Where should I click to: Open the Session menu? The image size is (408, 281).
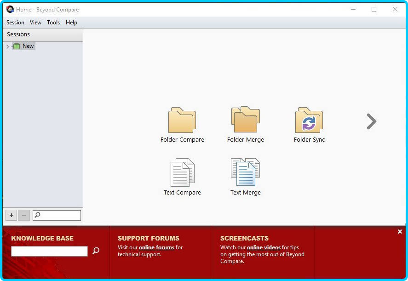click(15, 23)
